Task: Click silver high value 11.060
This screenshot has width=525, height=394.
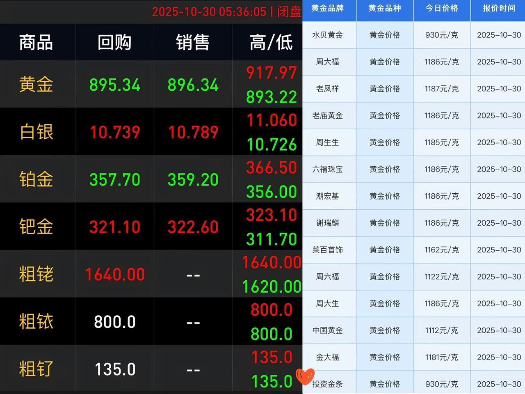Action: pyautogui.click(x=272, y=120)
